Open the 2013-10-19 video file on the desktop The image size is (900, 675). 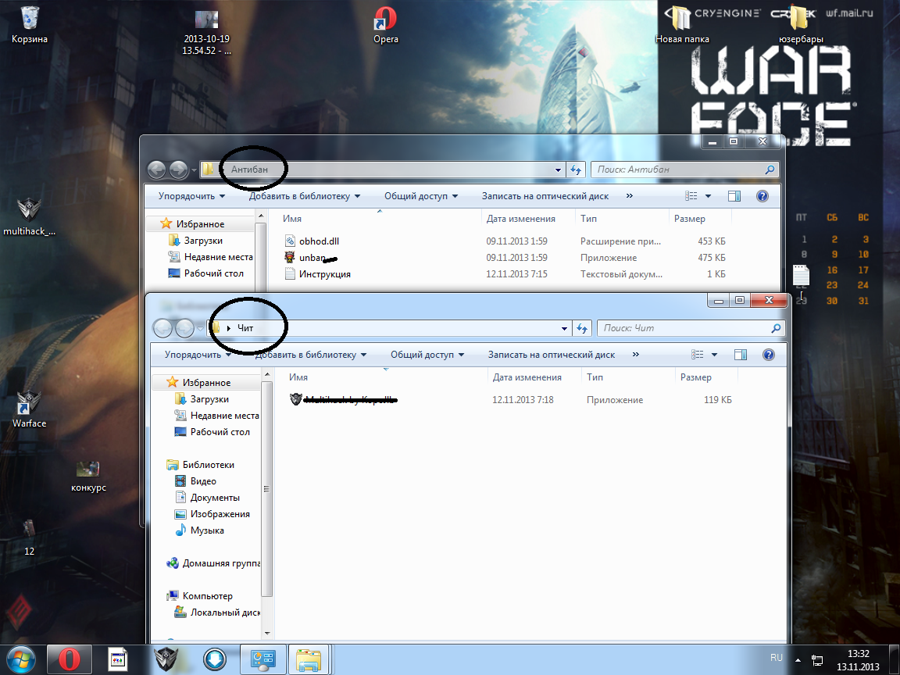(206, 33)
